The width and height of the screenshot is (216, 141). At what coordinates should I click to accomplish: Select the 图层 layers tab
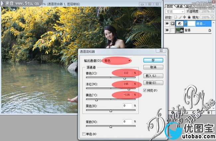169,6
